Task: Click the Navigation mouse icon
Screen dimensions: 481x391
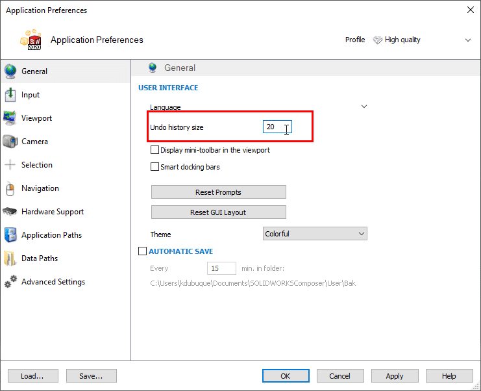Action: (10, 188)
